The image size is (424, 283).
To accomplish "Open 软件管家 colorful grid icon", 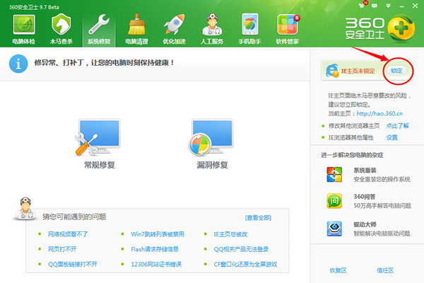I will [288, 24].
